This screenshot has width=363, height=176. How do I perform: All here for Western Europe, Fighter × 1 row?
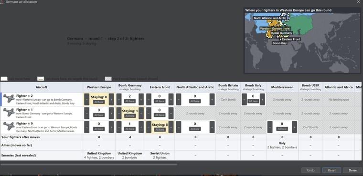(99, 115)
